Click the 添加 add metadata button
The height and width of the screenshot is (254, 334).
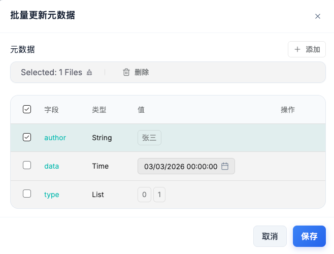coord(307,49)
